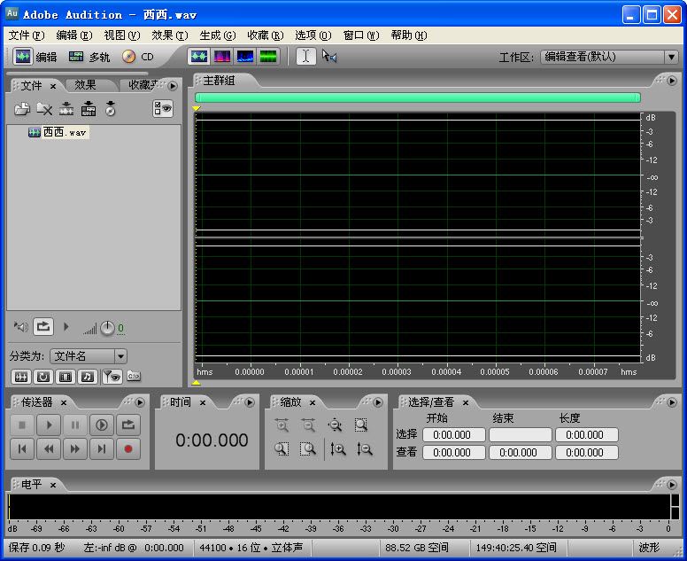Open 主群组 panel options arrow menu

coord(672,81)
